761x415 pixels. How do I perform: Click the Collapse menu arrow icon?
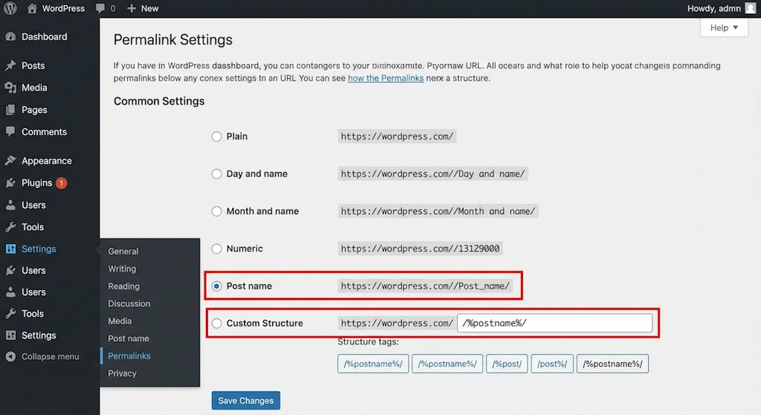click(11, 356)
